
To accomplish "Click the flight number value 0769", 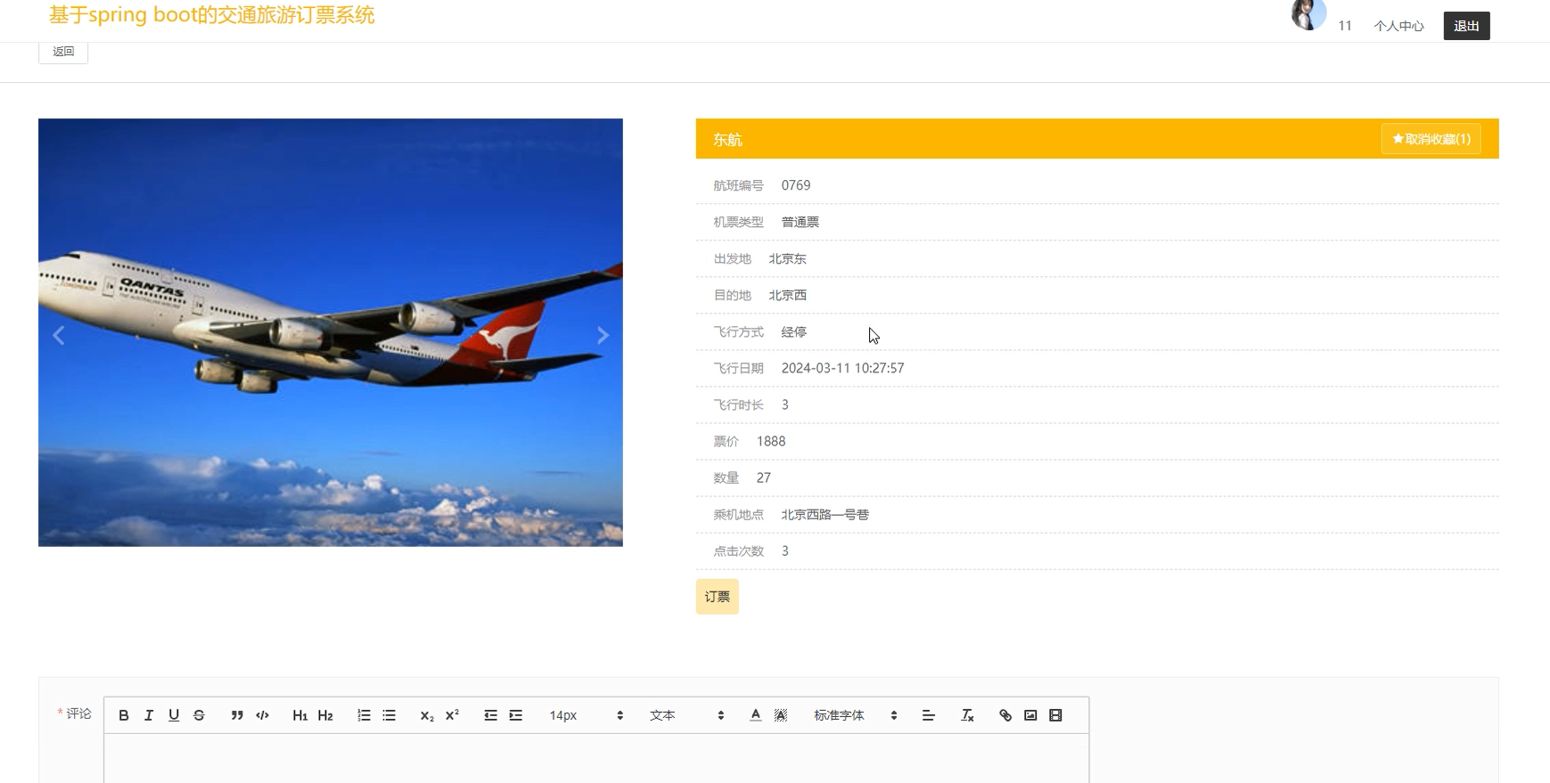I will pyautogui.click(x=796, y=185).
